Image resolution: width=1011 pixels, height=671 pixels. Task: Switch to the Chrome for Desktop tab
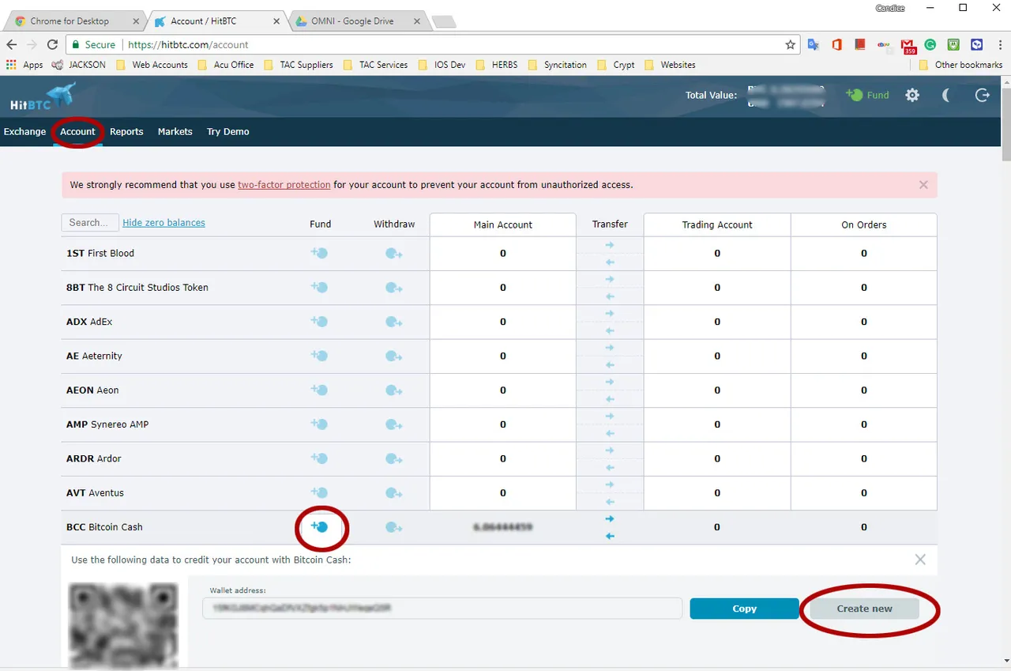[75, 21]
